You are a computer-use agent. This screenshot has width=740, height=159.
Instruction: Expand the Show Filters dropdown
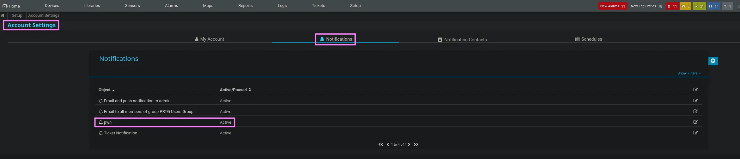689,73
